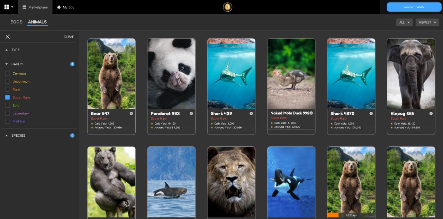Click info icon on Elepug 685 card
The height and width of the screenshot is (219, 443).
[431, 113]
